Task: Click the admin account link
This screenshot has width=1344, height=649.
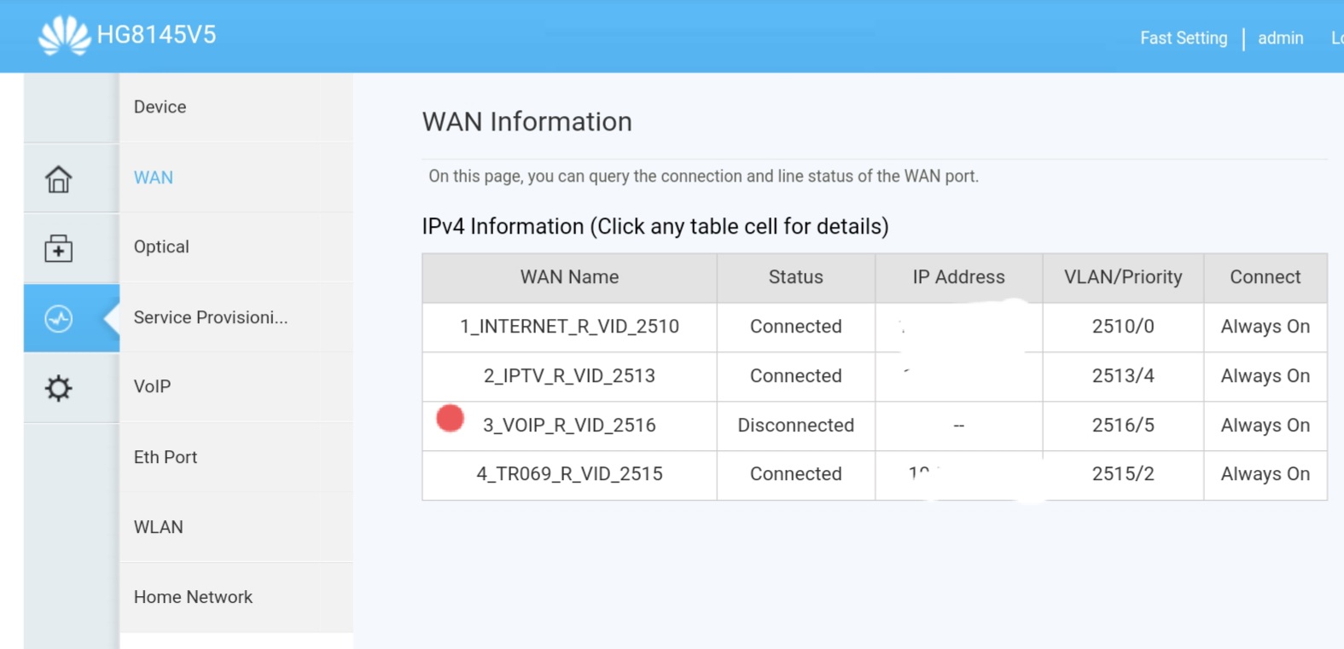Action: pos(1280,38)
